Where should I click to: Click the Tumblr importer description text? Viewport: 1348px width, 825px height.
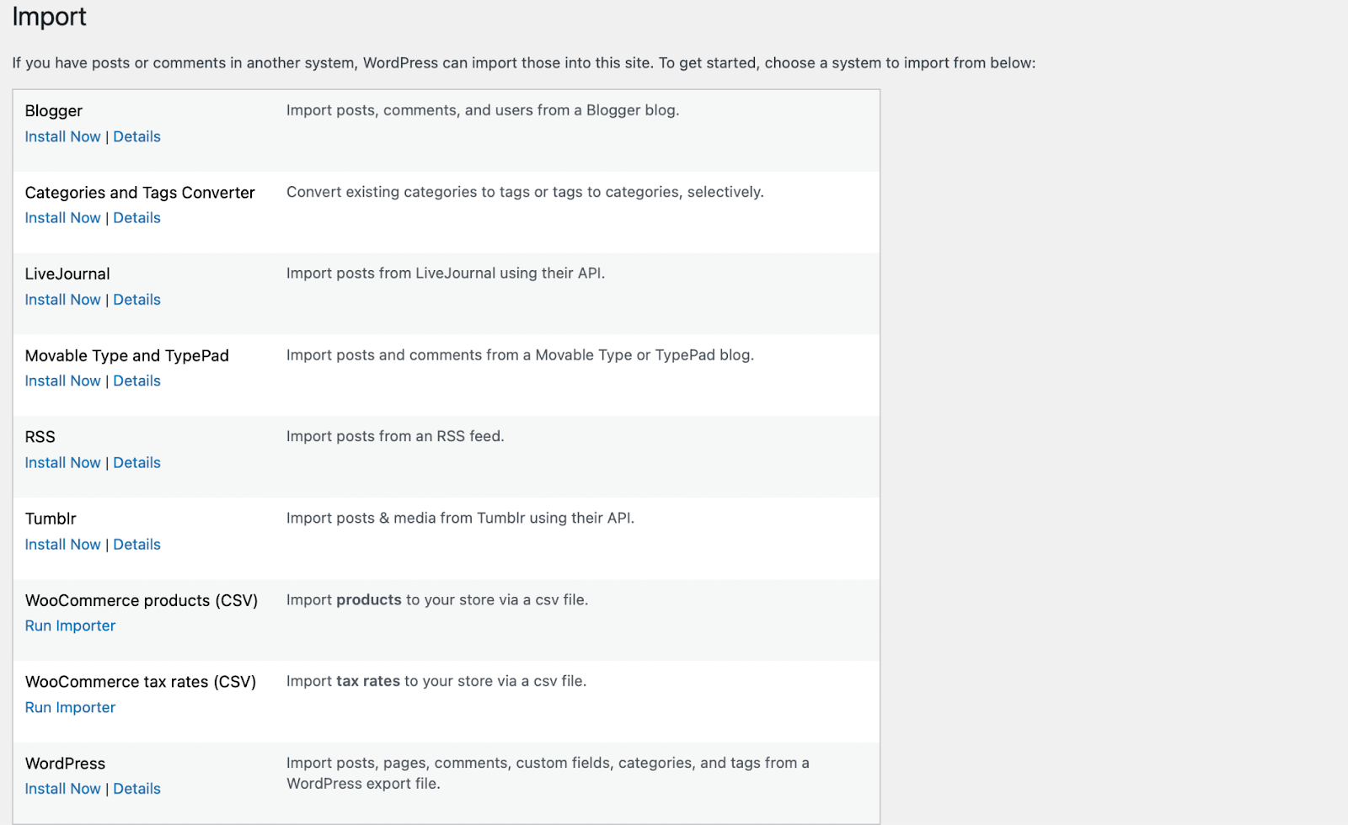point(460,518)
